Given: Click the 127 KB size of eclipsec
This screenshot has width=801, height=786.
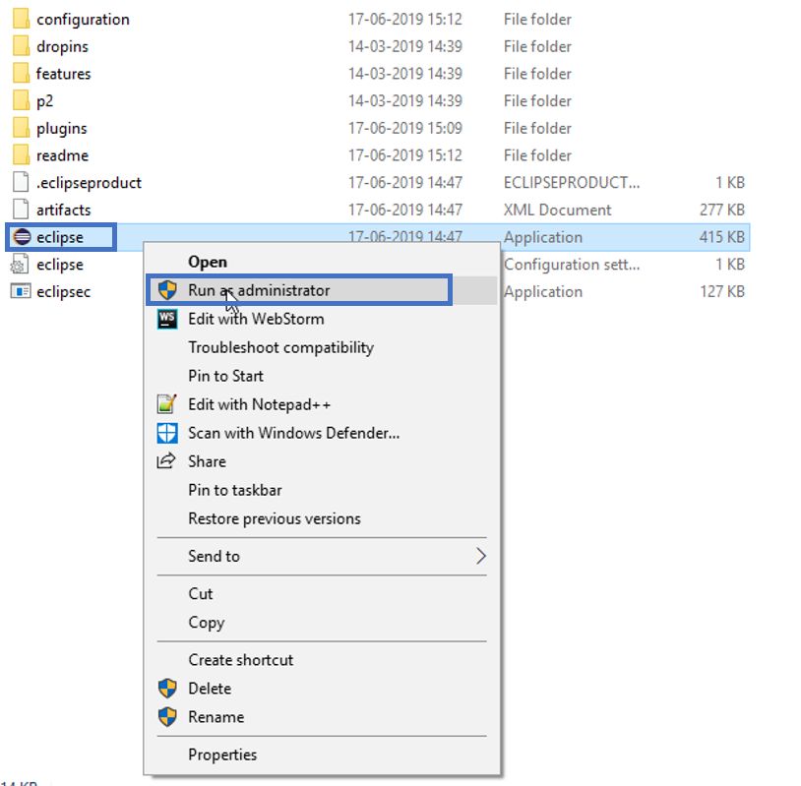Looking at the screenshot, I should click(x=722, y=291).
